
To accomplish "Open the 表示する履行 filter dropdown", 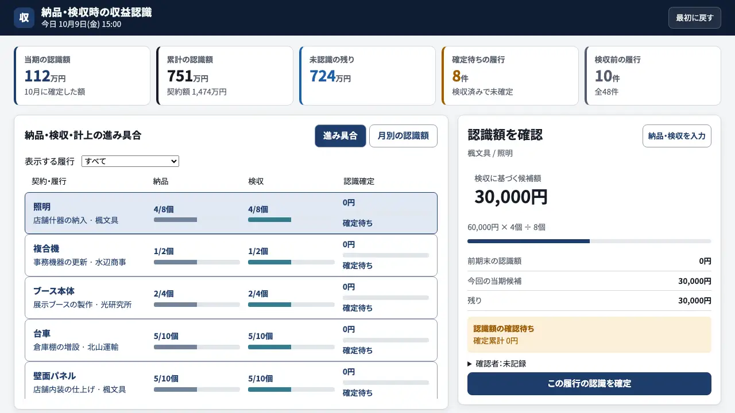I will click(x=130, y=161).
